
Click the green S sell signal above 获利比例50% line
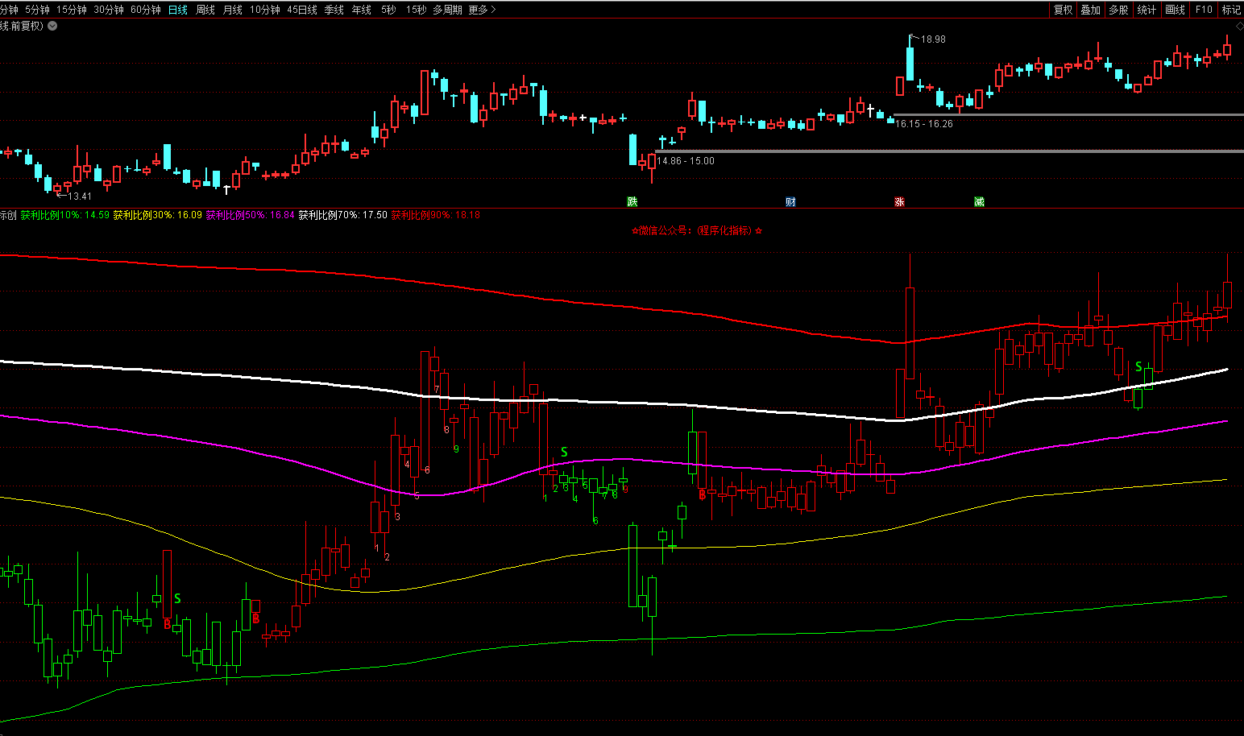(564, 453)
